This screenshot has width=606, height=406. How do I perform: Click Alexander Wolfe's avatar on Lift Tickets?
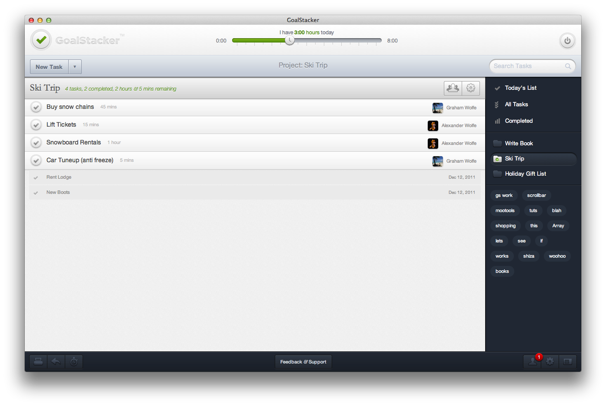pos(433,125)
